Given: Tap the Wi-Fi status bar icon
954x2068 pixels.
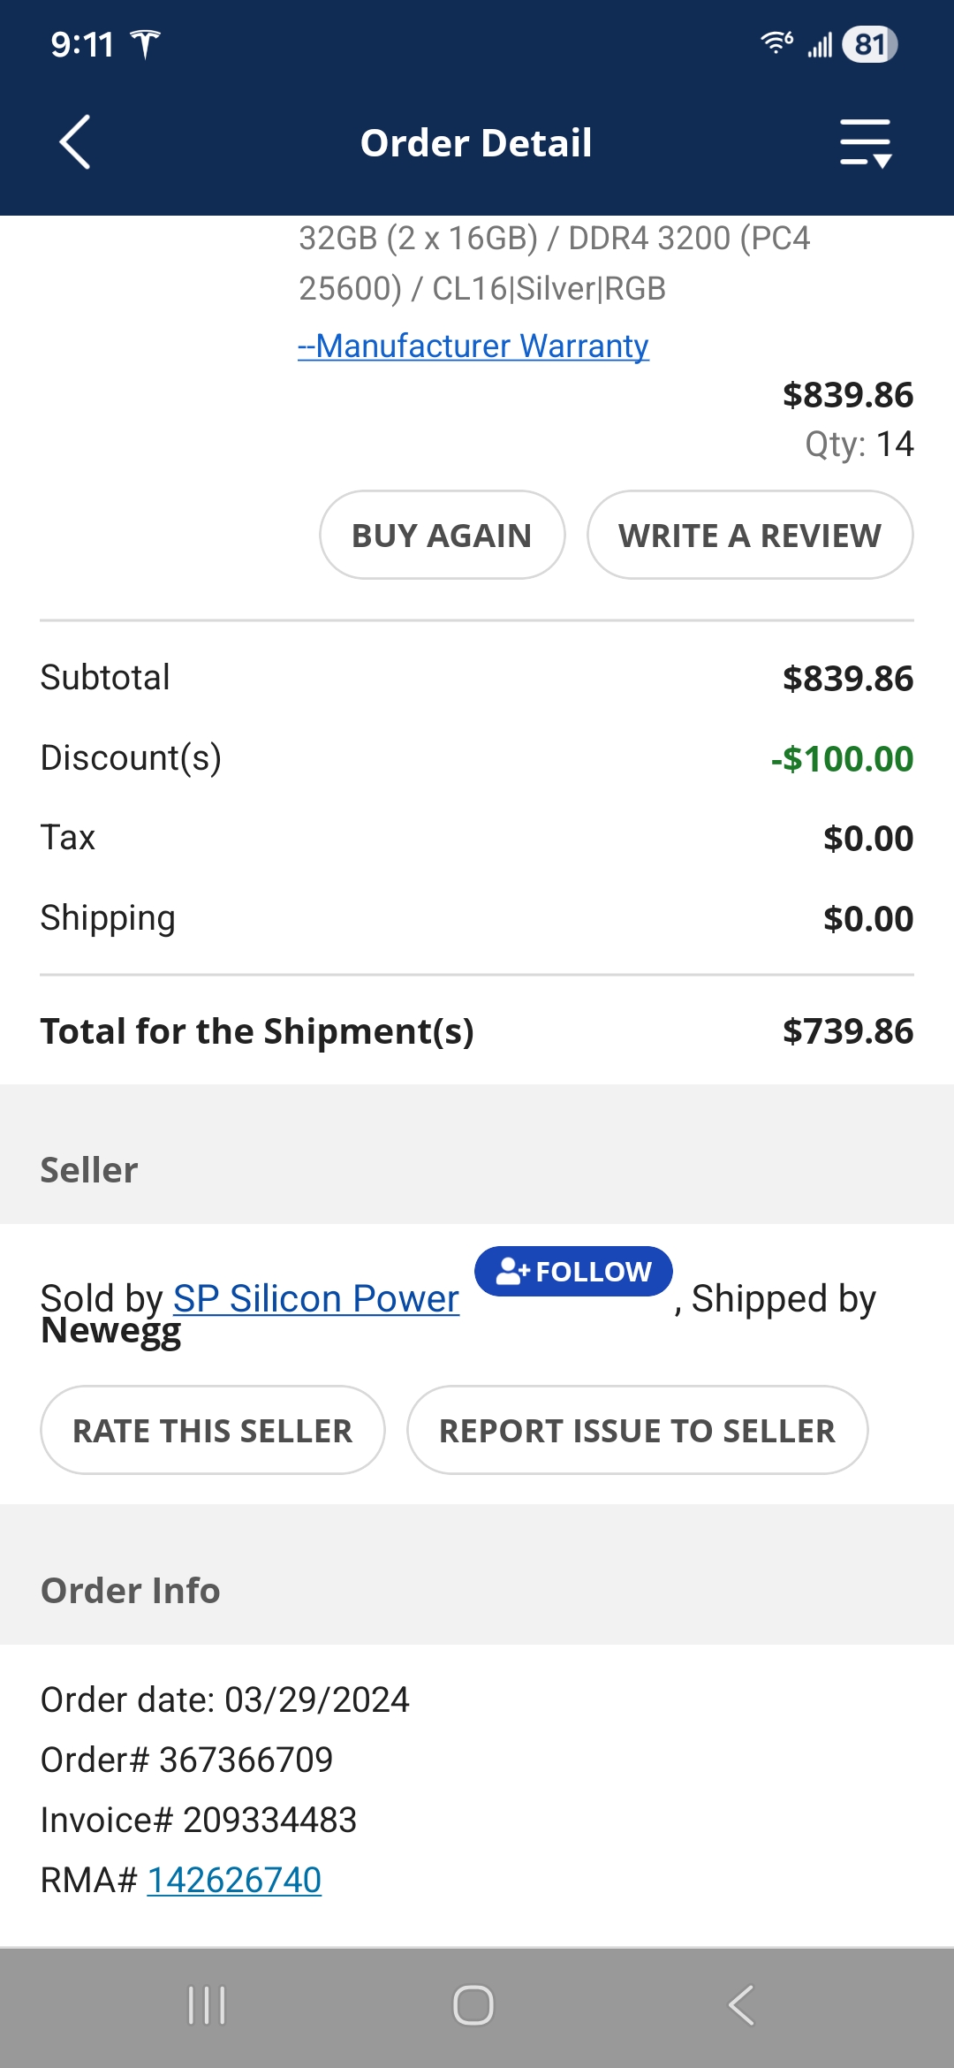Looking at the screenshot, I should coord(776,42).
